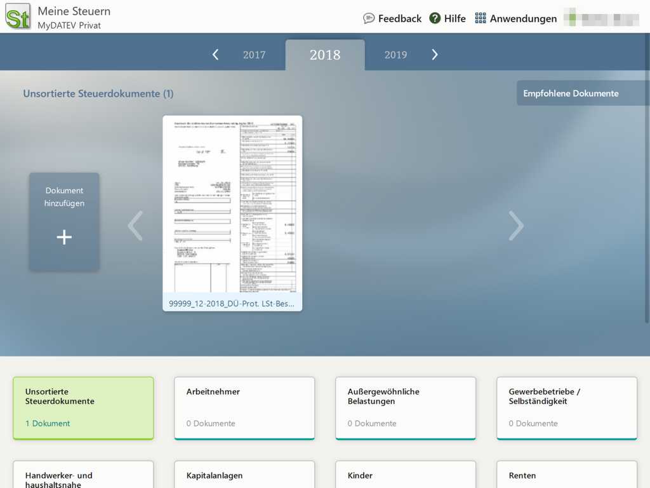650x488 pixels.
Task: Show next document with right carousel arrow
Action: [x=516, y=226]
